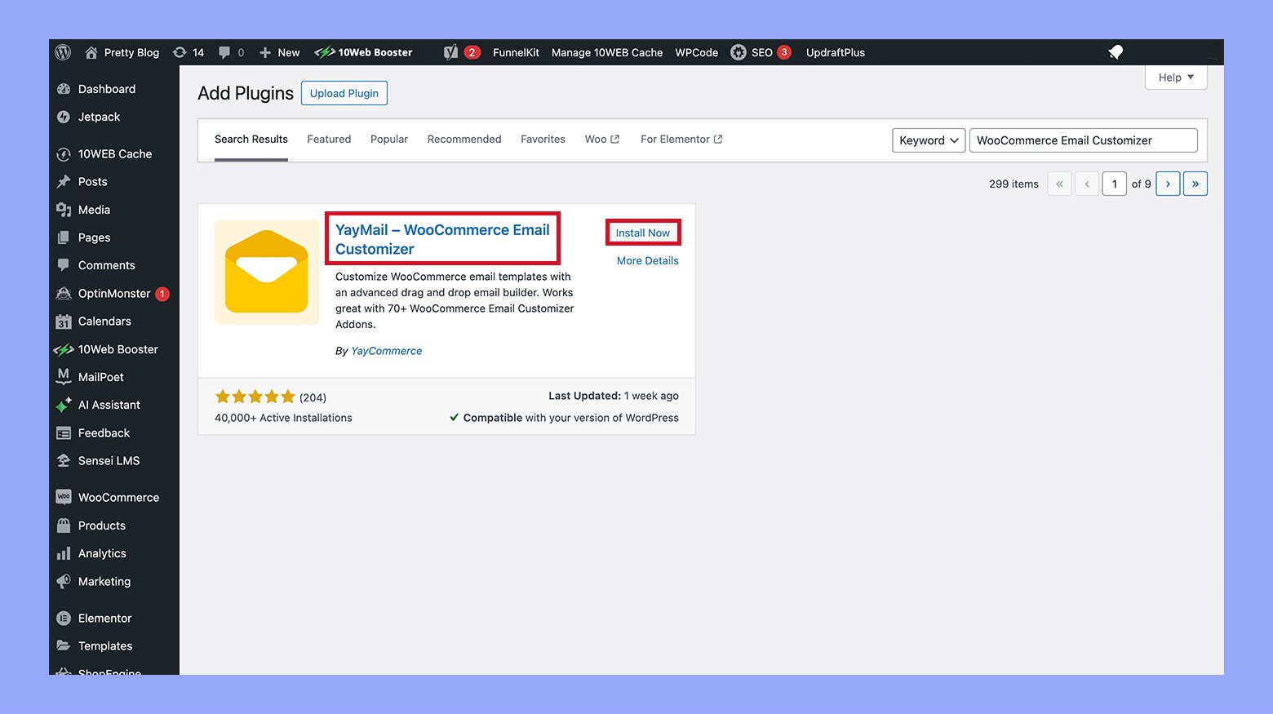Open the WordPress logo menu
Viewport: 1273px width, 714px height.
point(63,52)
